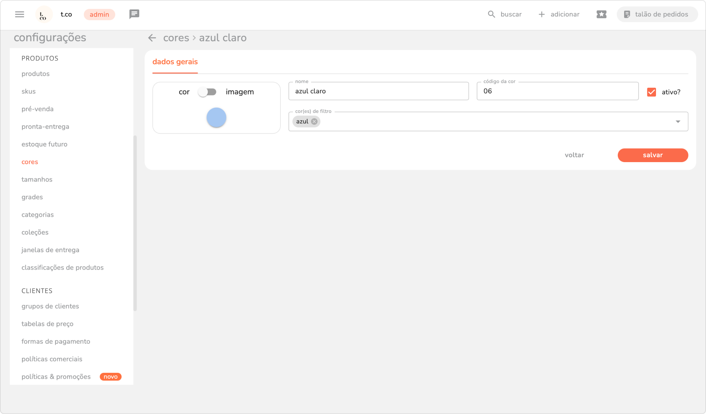Open categorias in the sidebar
This screenshot has width=706, height=414.
(38, 215)
